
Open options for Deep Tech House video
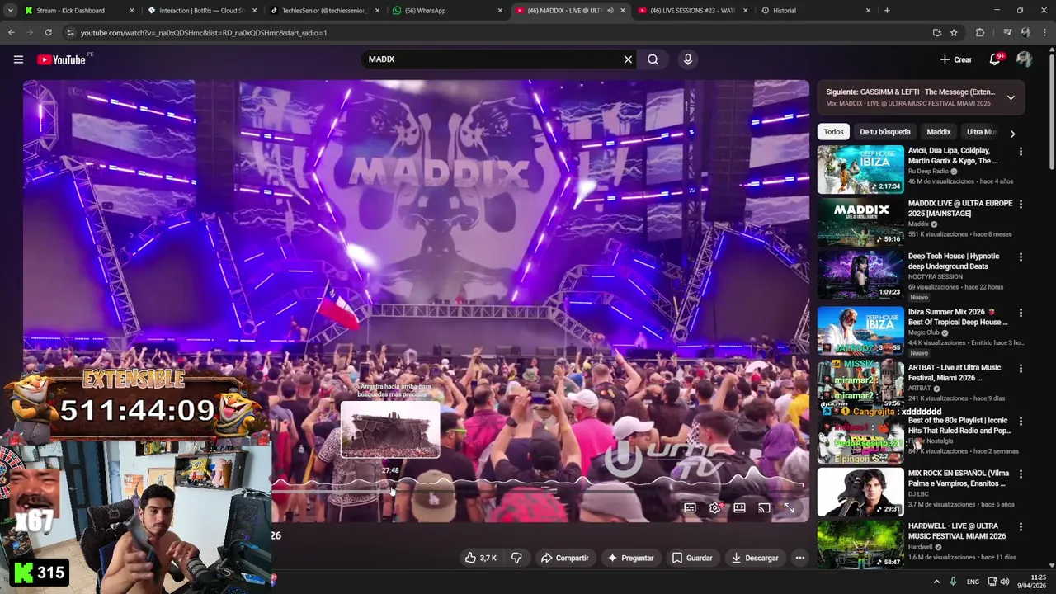[1021, 257]
